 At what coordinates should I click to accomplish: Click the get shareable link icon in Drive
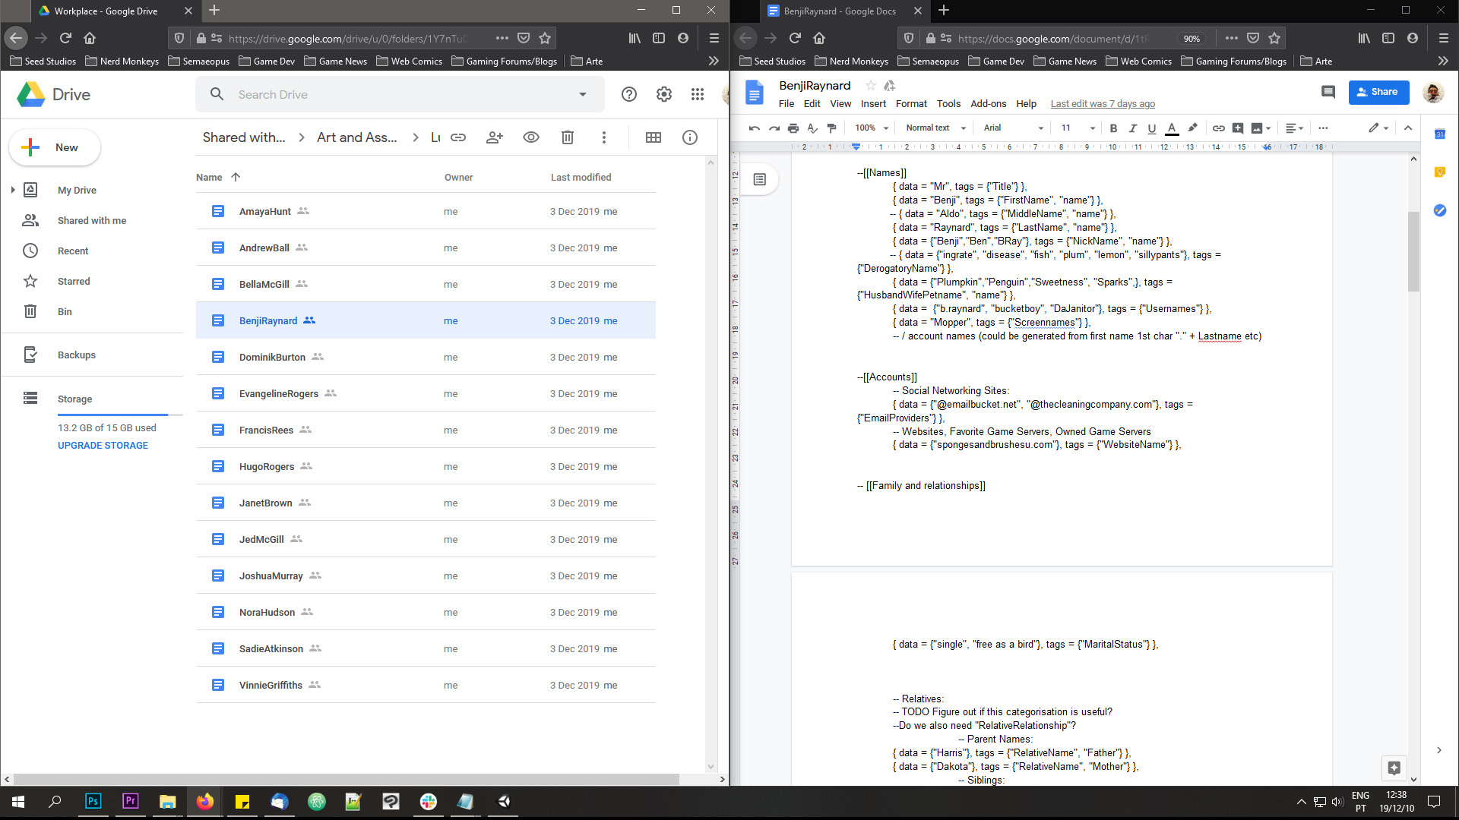[x=458, y=137]
